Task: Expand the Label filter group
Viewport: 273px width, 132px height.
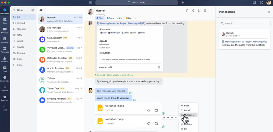Action: [x=14, y=41]
